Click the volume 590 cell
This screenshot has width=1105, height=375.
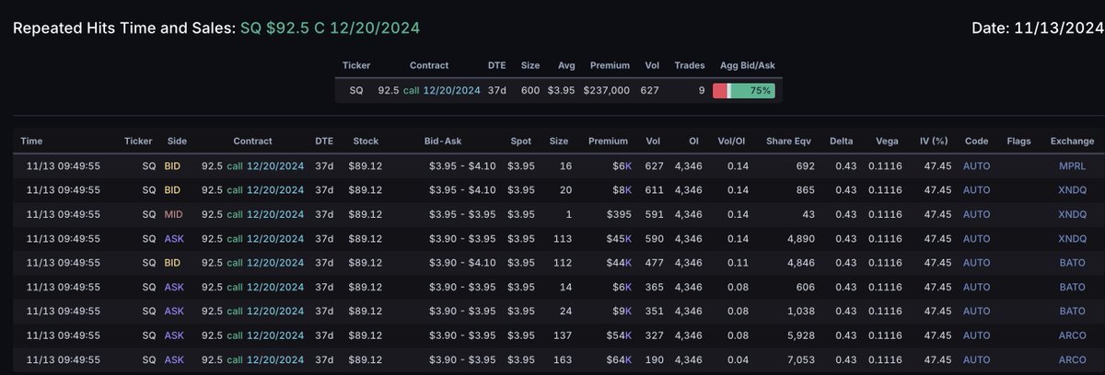tap(656, 239)
